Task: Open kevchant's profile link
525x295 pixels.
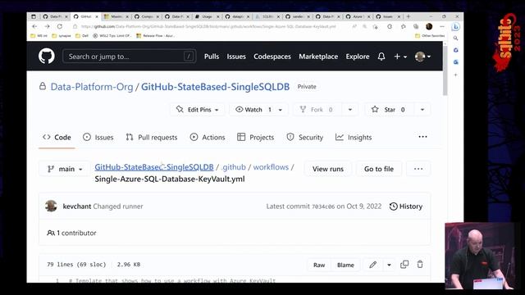Action: point(76,206)
